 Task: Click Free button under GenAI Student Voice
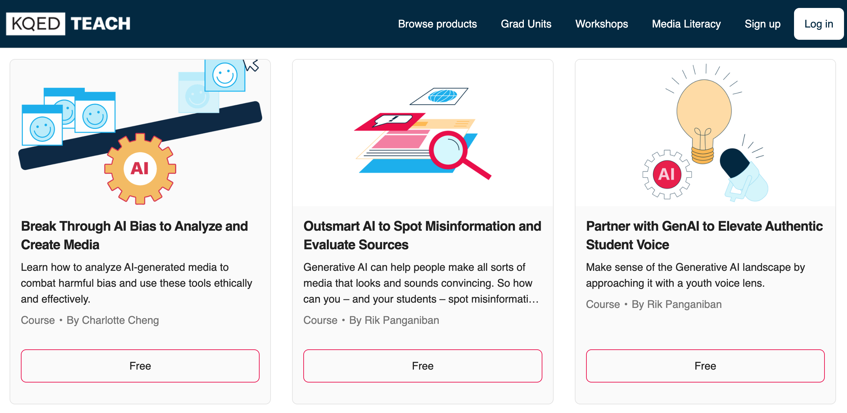pos(705,366)
